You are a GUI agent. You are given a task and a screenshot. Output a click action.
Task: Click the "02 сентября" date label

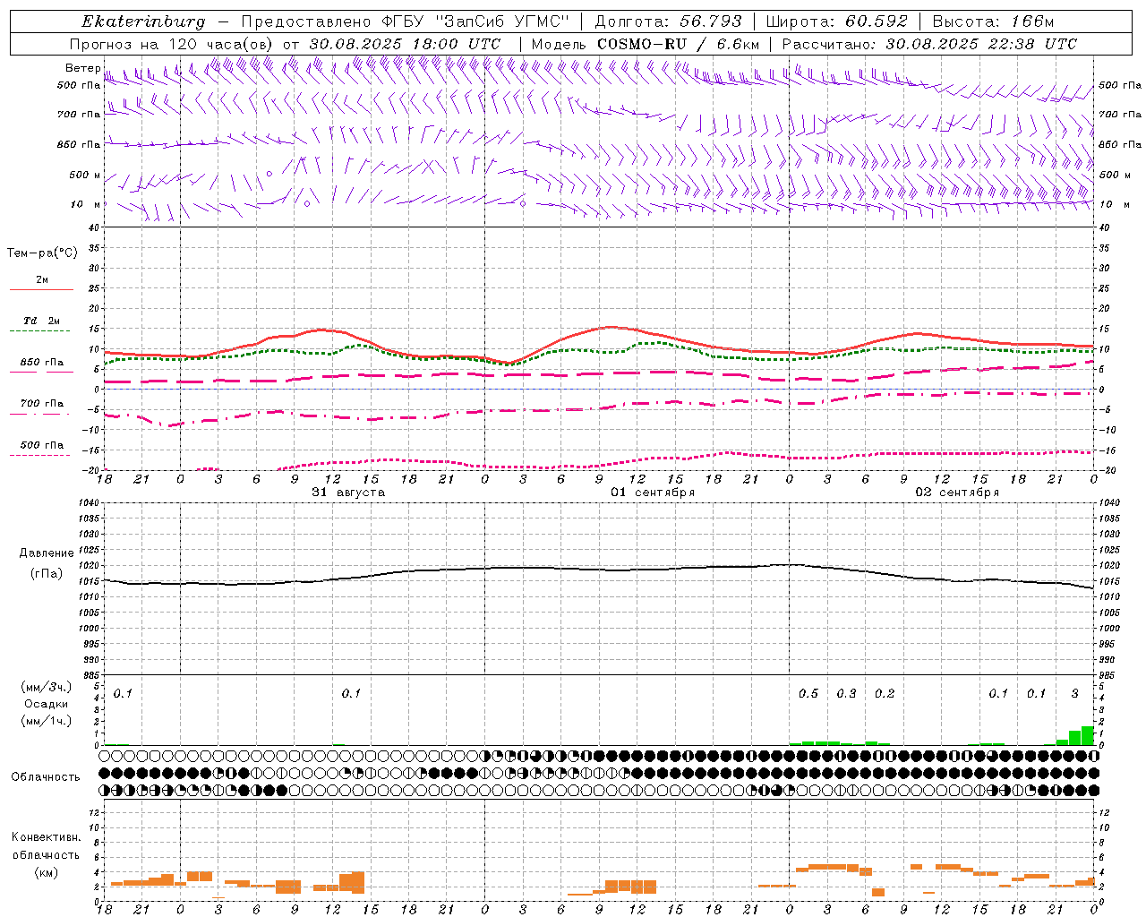coord(957,493)
